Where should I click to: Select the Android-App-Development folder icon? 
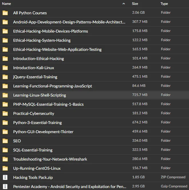click(x=5, y=22)
